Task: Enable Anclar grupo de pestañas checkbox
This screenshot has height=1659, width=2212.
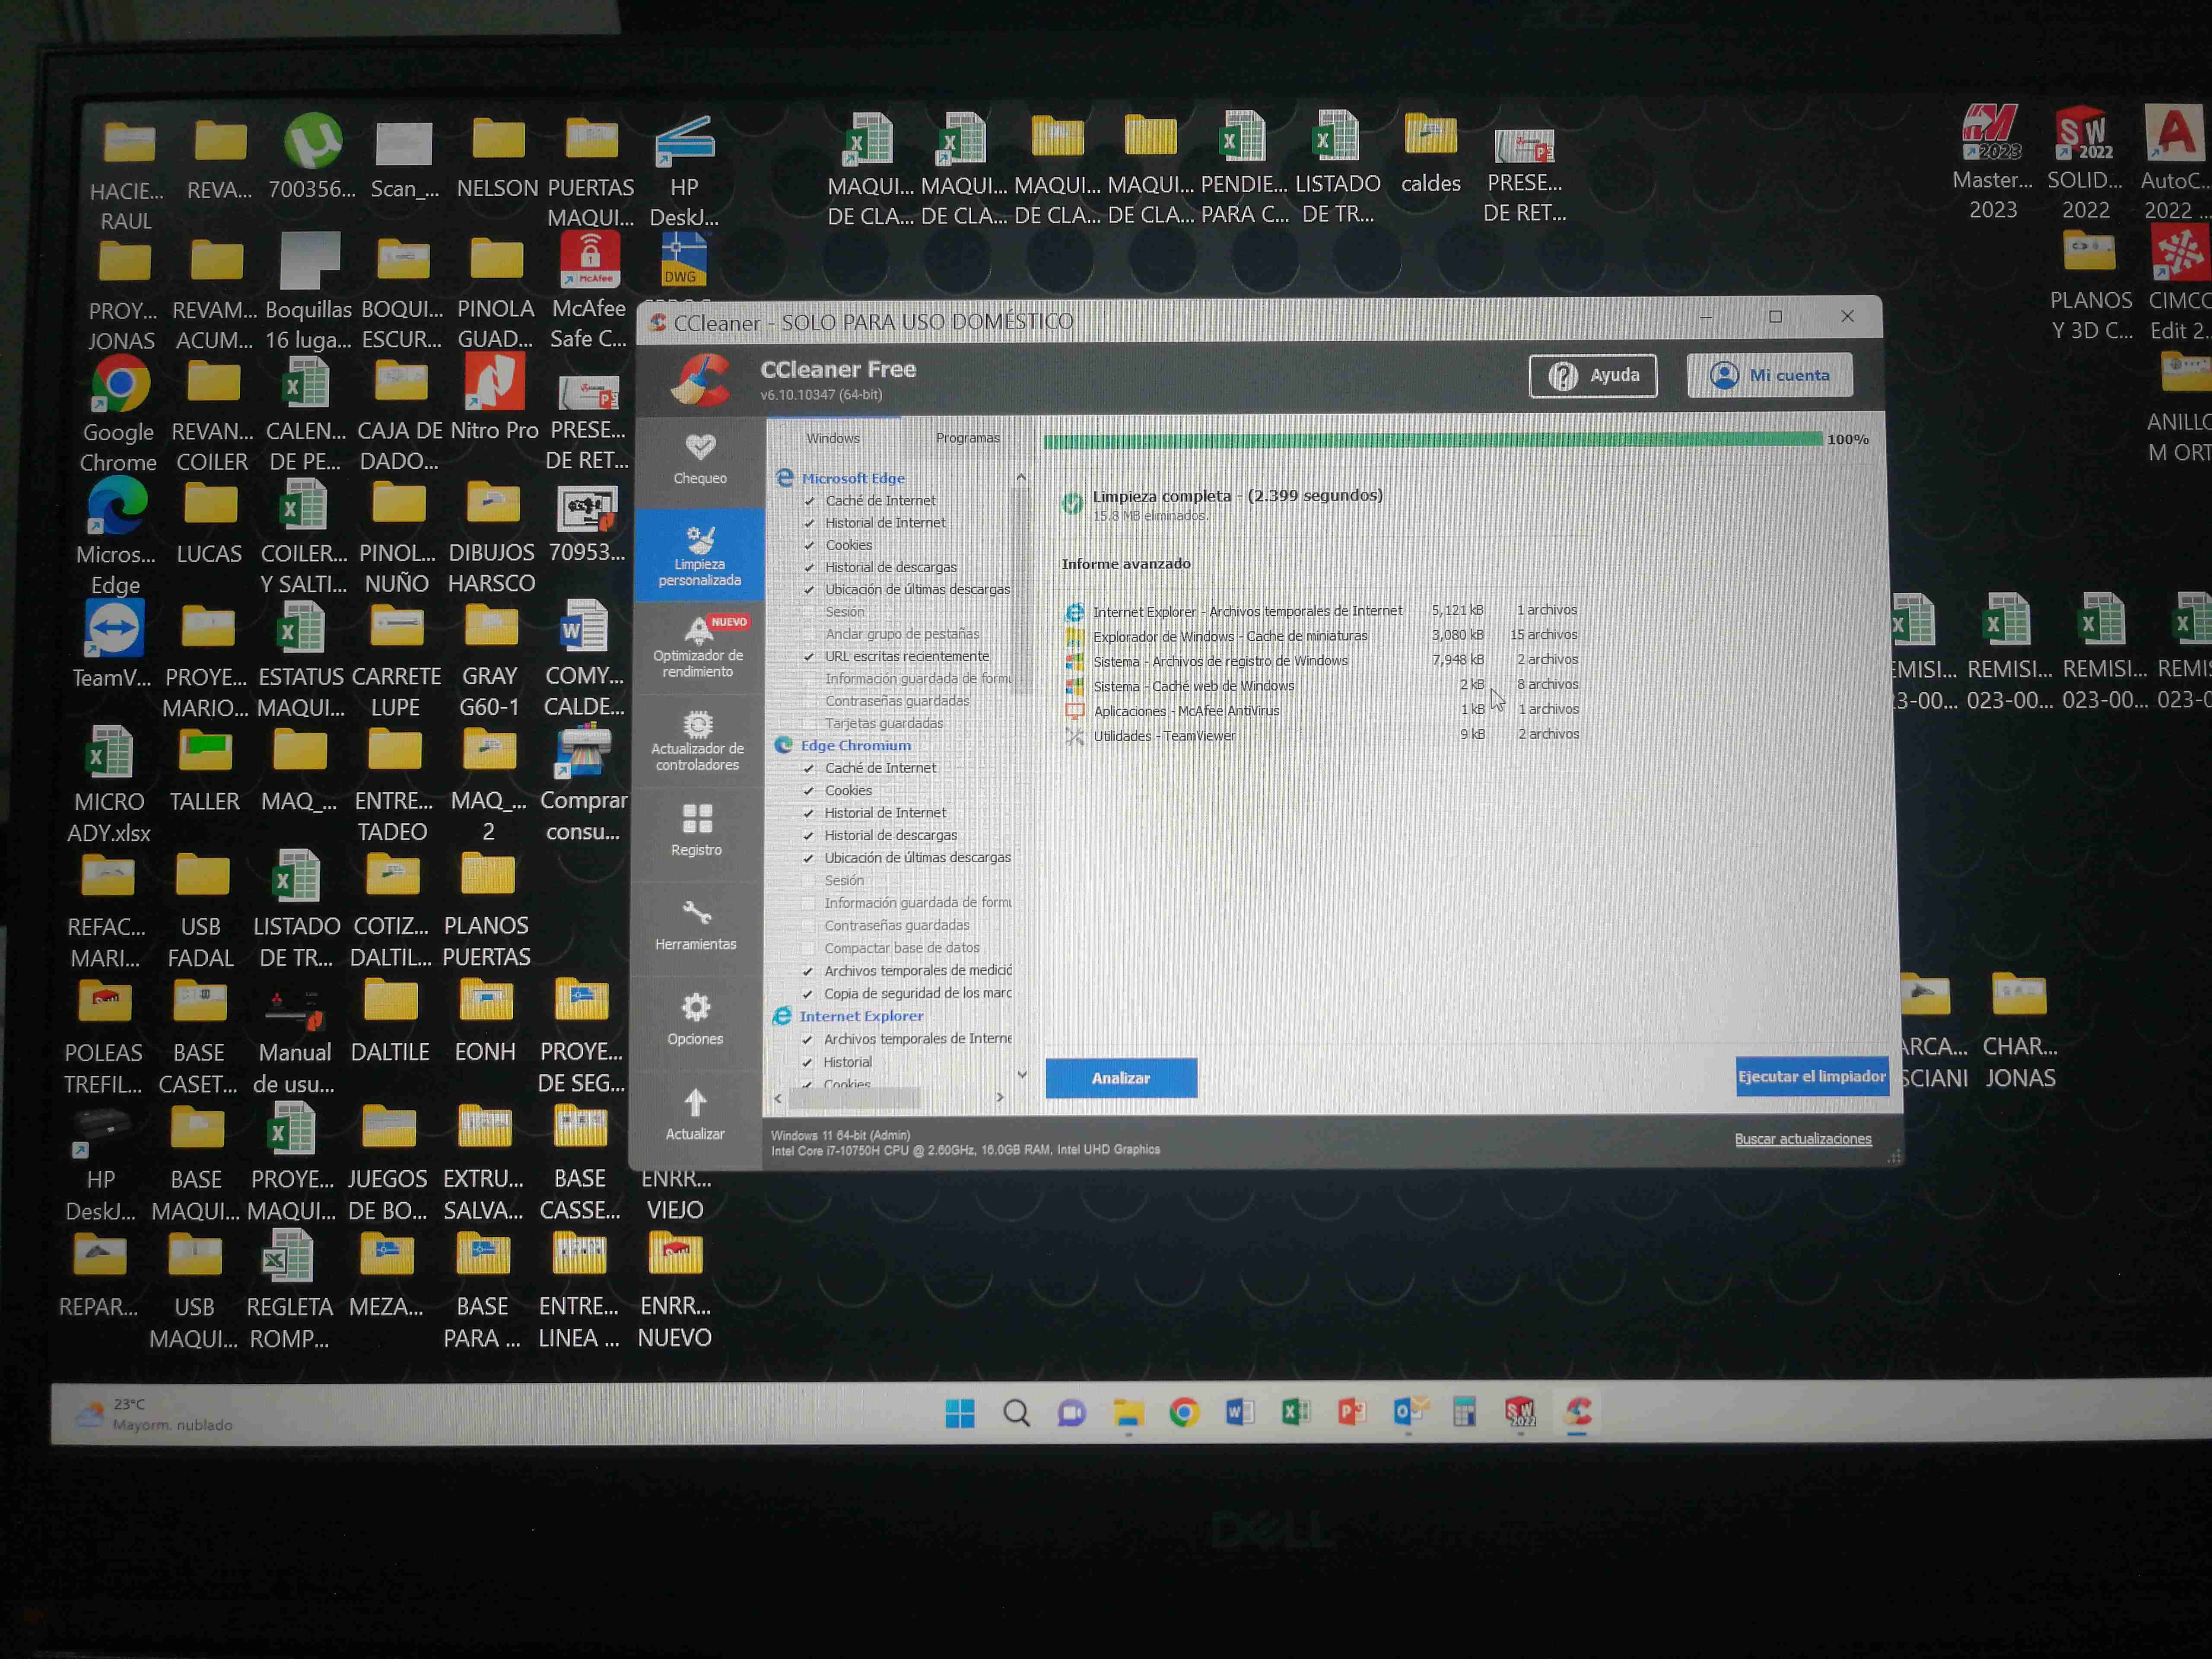Action: point(810,634)
